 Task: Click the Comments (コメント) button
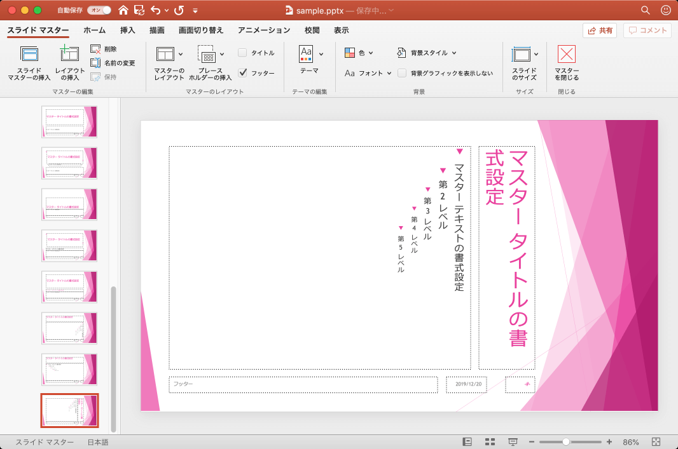tap(648, 30)
